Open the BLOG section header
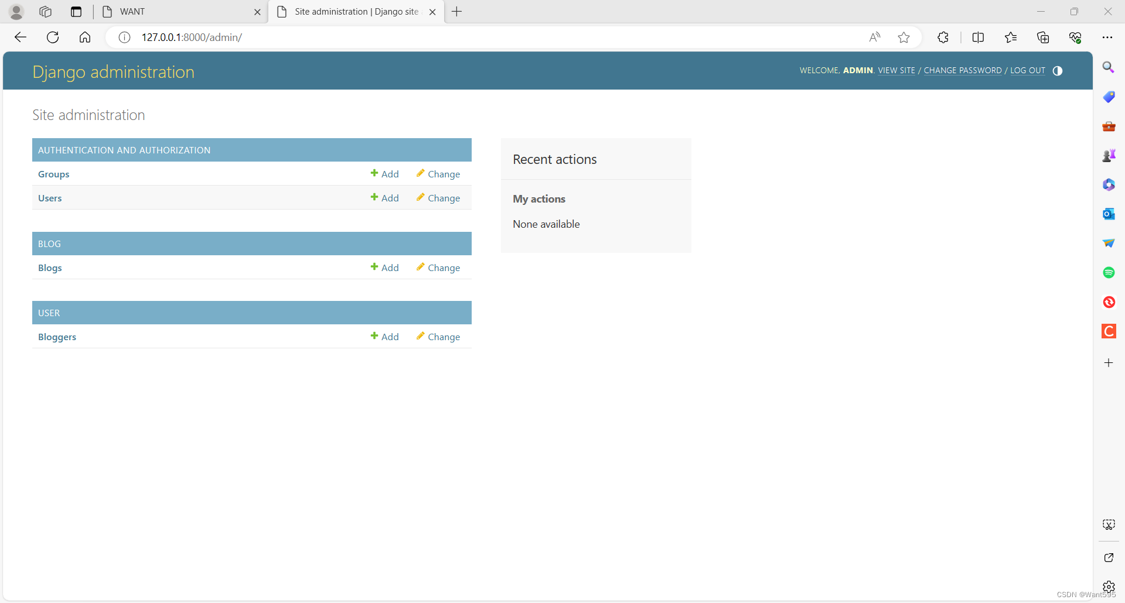Viewport: 1125px width, 603px height. click(49, 244)
